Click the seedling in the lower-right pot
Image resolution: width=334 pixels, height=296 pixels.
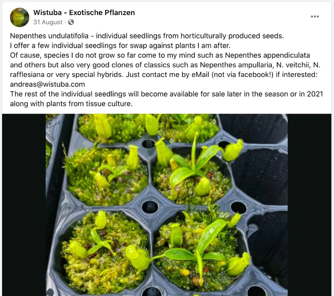pos(196,251)
